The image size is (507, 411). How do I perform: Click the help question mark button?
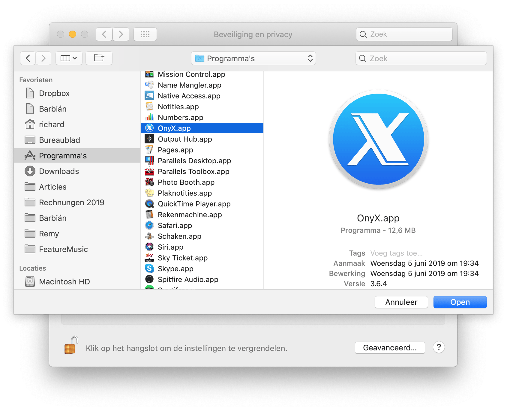(439, 347)
